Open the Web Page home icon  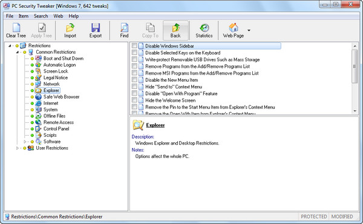pos(234,28)
